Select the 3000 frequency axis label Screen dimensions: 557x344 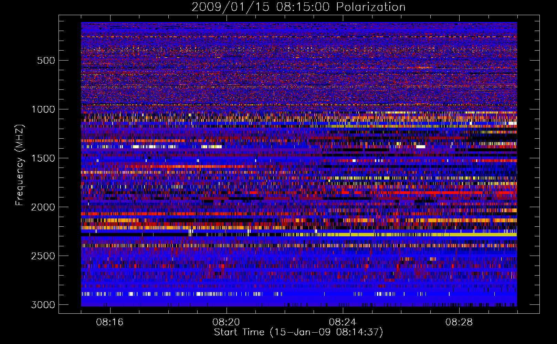click(x=43, y=305)
